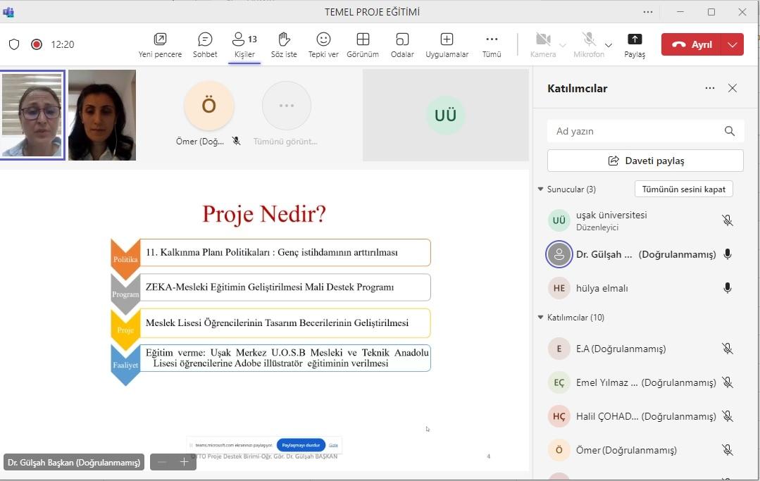Open the Tümü more options menu
Viewport: 760px width, 481px height.
[492, 44]
